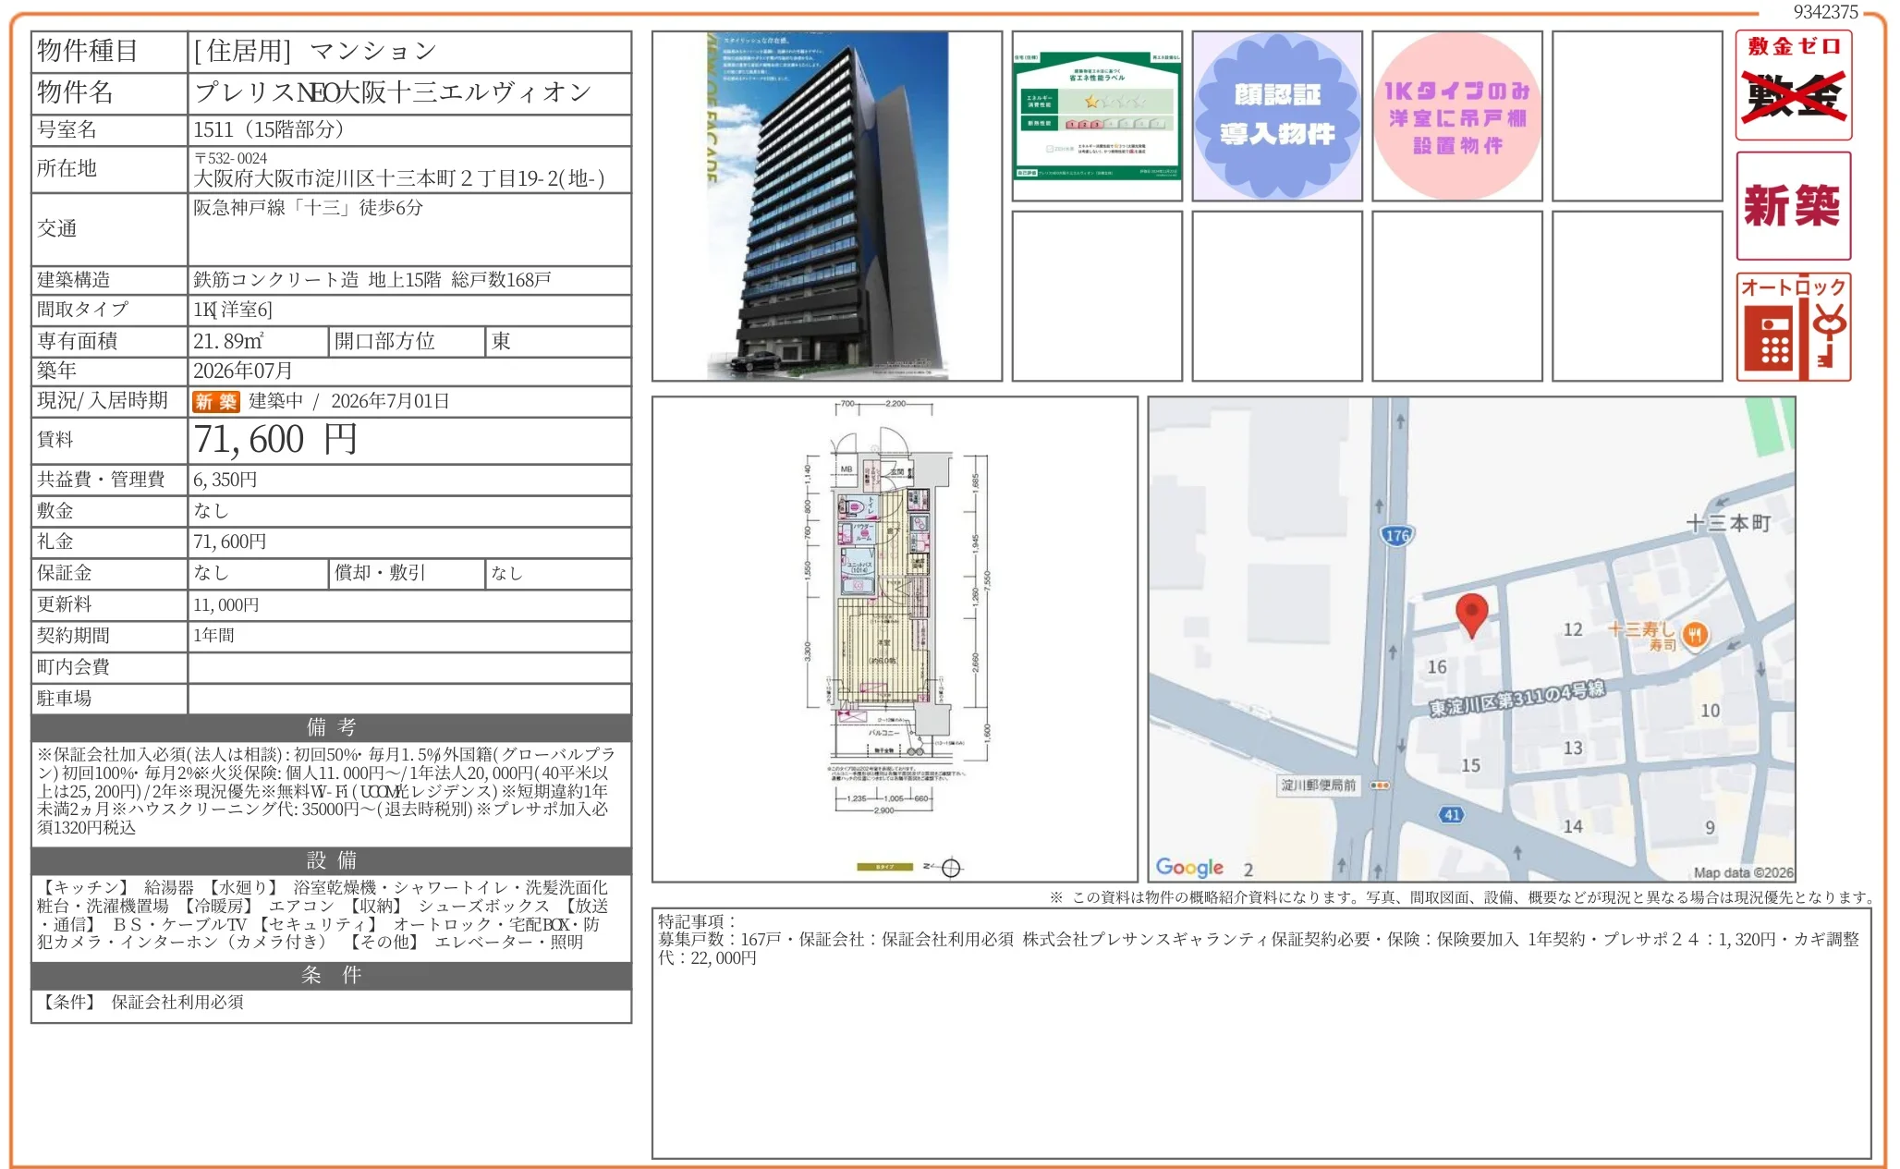Click the 十三寿し restaurant map marker

[x=1695, y=634]
